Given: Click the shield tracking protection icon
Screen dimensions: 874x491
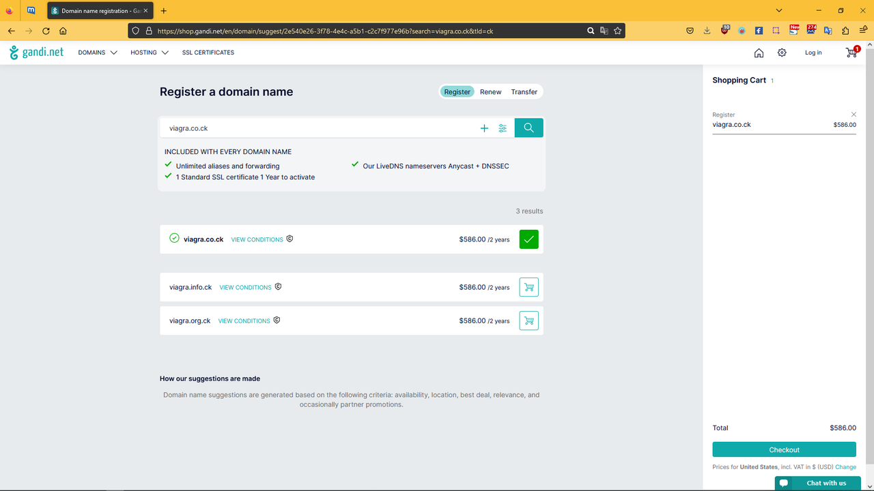Looking at the screenshot, I should click(x=135, y=31).
